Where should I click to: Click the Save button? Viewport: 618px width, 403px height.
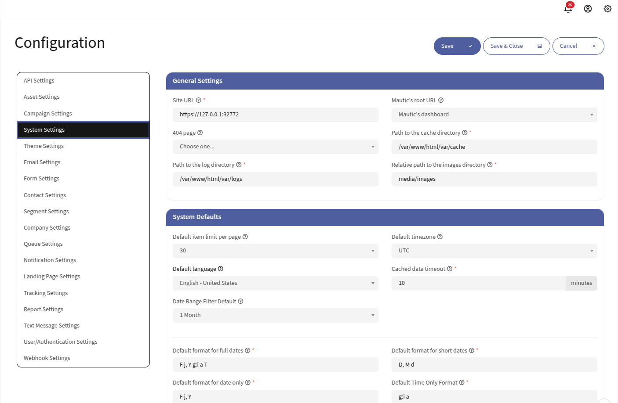click(447, 46)
